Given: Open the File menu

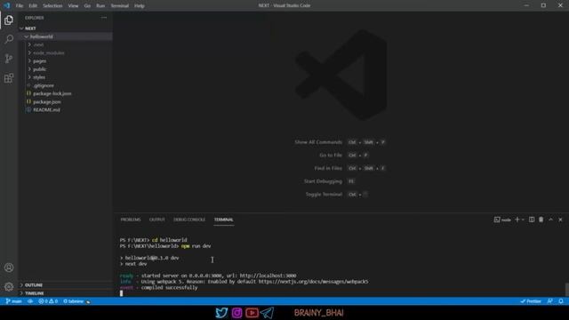Looking at the screenshot, I should [x=20, y=6].
